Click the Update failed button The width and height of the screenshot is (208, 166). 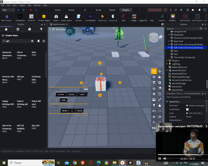tap(155, 10)
